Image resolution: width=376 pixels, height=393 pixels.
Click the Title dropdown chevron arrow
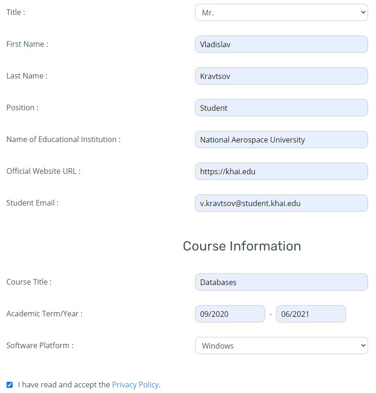(x=363, y=12)
